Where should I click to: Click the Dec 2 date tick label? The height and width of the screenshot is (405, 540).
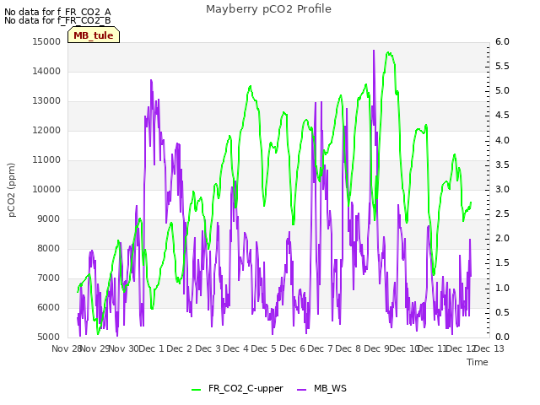179,348
